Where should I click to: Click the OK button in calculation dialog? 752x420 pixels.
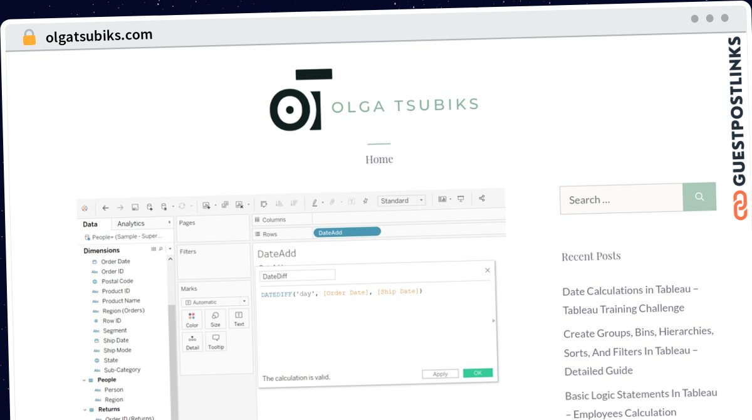coord(478,373)
